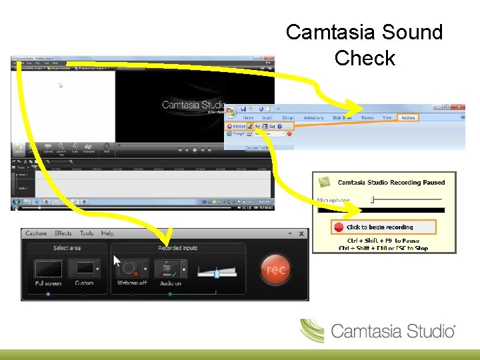Image resolution: width=480 pixels, height=360 pixels.
Task: Click the Office round button
Action: tap(231, 112)
